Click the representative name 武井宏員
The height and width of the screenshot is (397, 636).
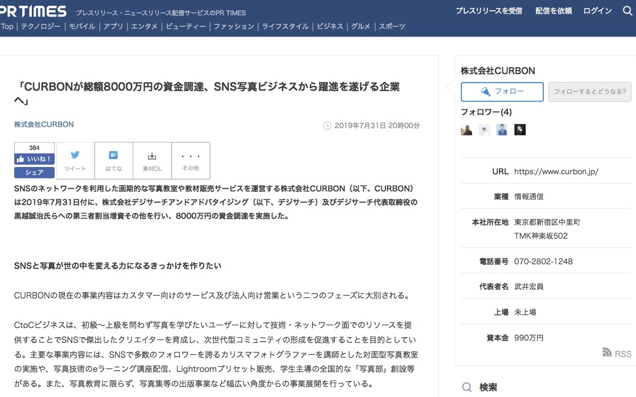529,287
